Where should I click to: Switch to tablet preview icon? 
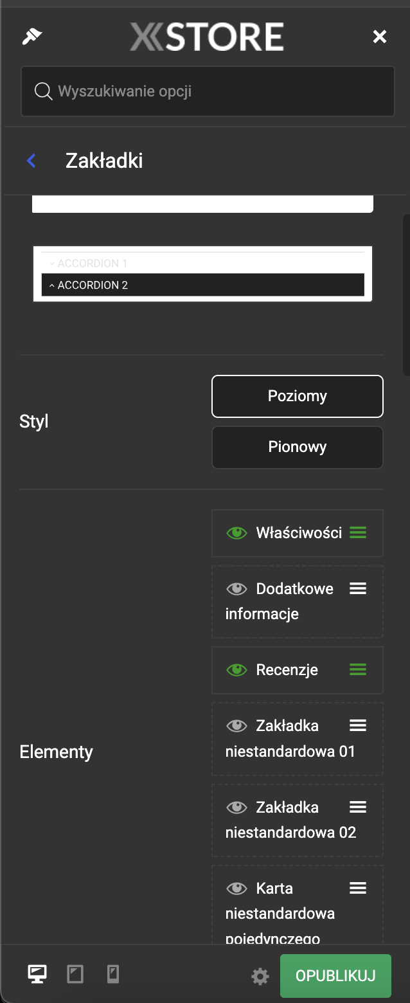point(75,975)
